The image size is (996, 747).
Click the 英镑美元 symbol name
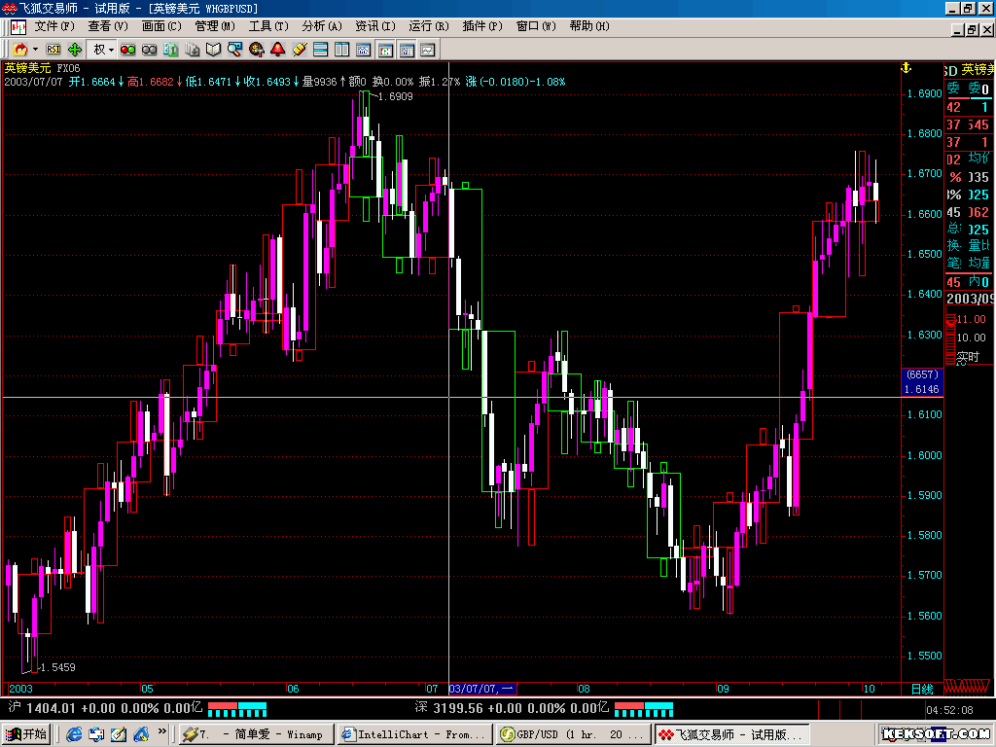(27, 68)
